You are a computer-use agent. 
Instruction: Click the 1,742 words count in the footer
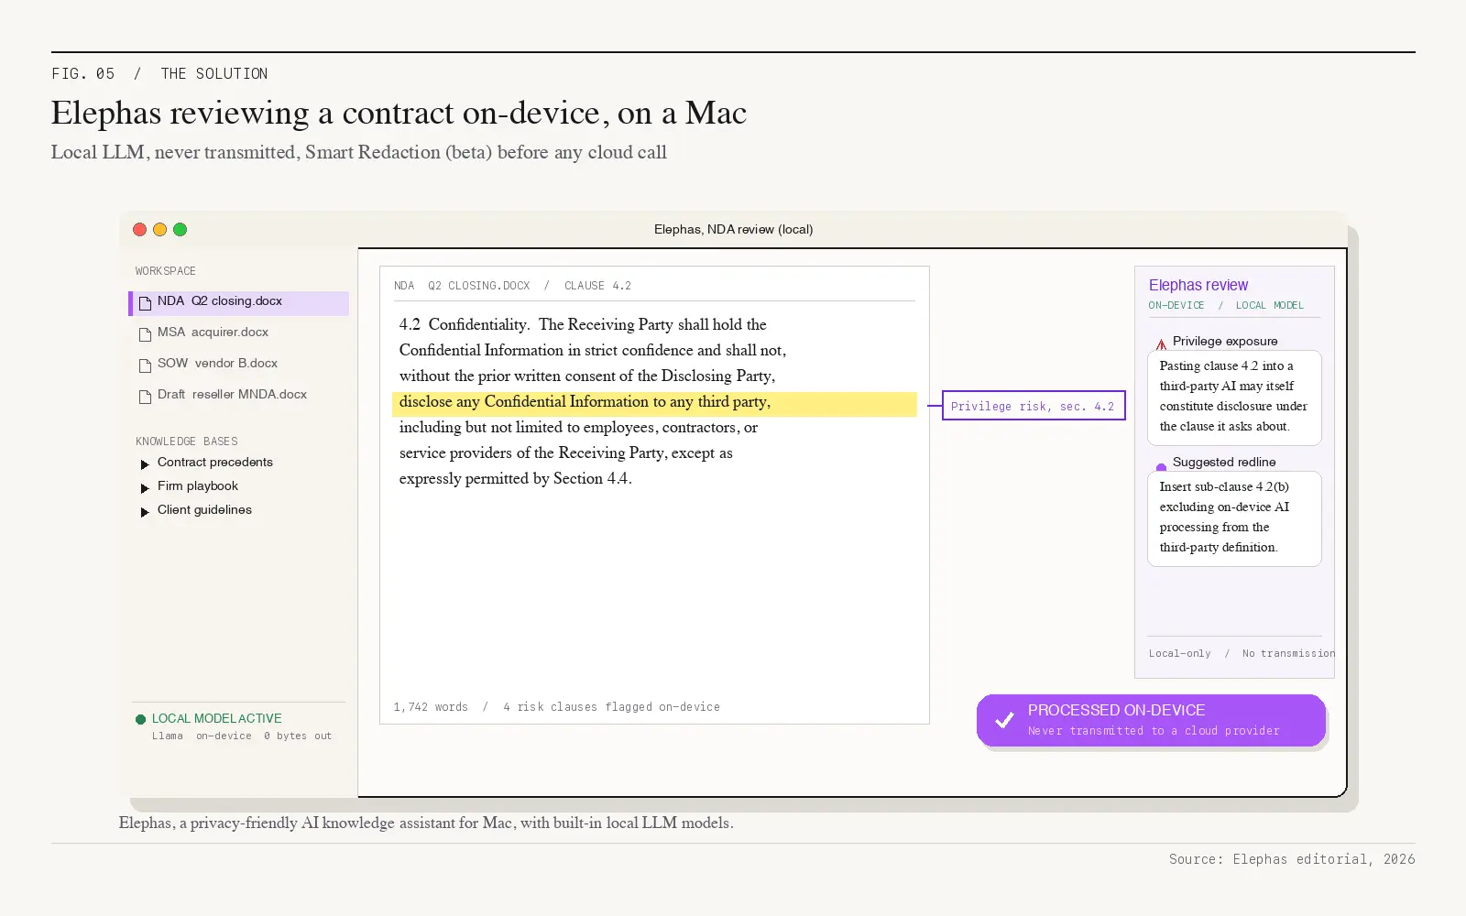pos(431,707)
